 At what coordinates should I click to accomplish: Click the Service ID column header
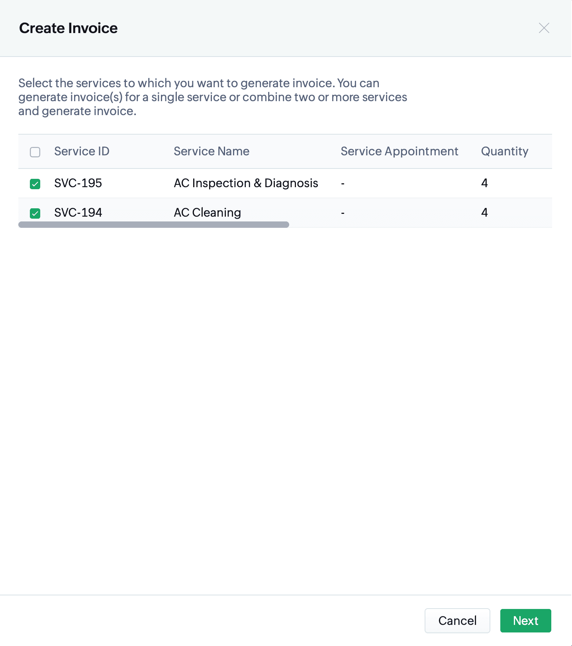(82, 151)
